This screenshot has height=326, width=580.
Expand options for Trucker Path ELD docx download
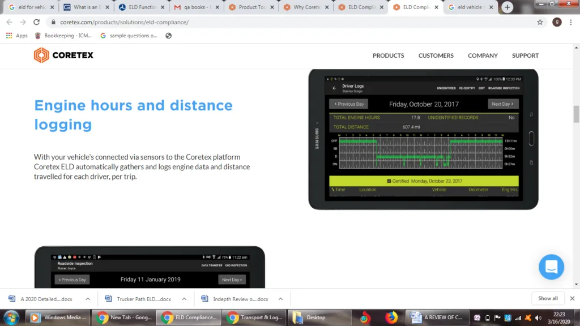pos(184,299)
